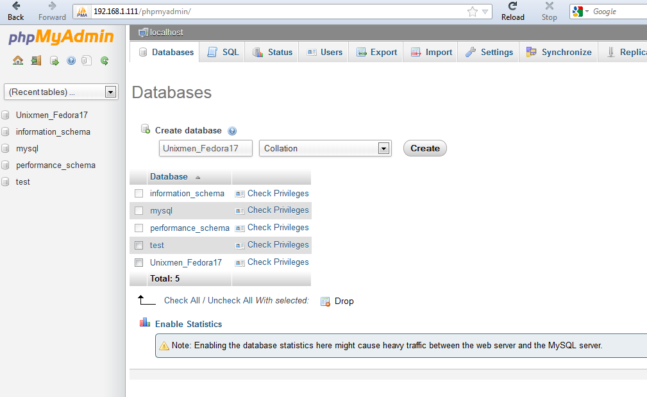Open the MySQL documentation pages icon
This screenshot has width=647, height=397.
86,61
